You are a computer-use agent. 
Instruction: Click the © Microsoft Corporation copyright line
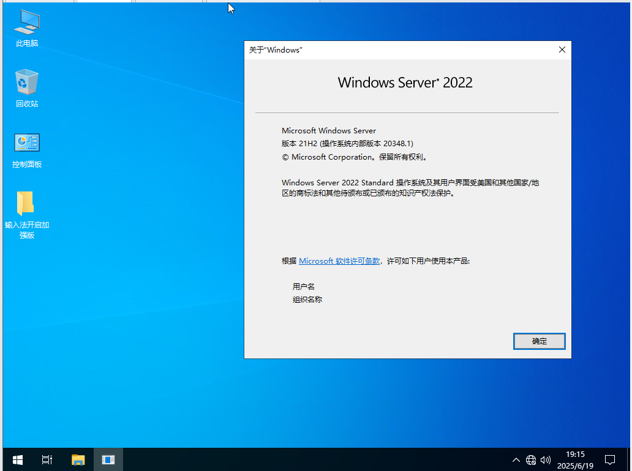click(355, 157)
